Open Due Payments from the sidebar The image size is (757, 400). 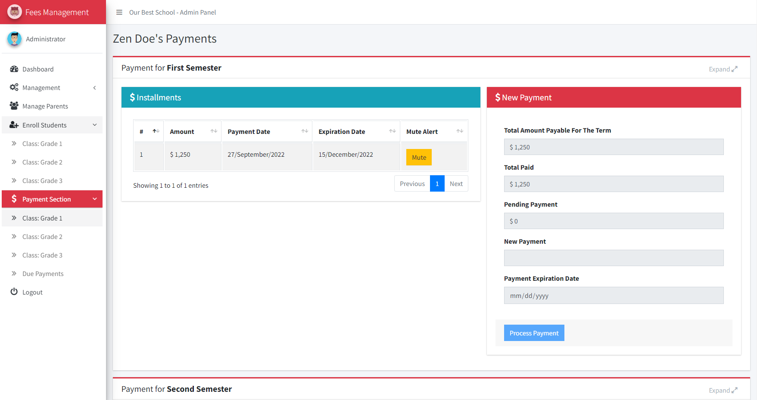[43, 273]
